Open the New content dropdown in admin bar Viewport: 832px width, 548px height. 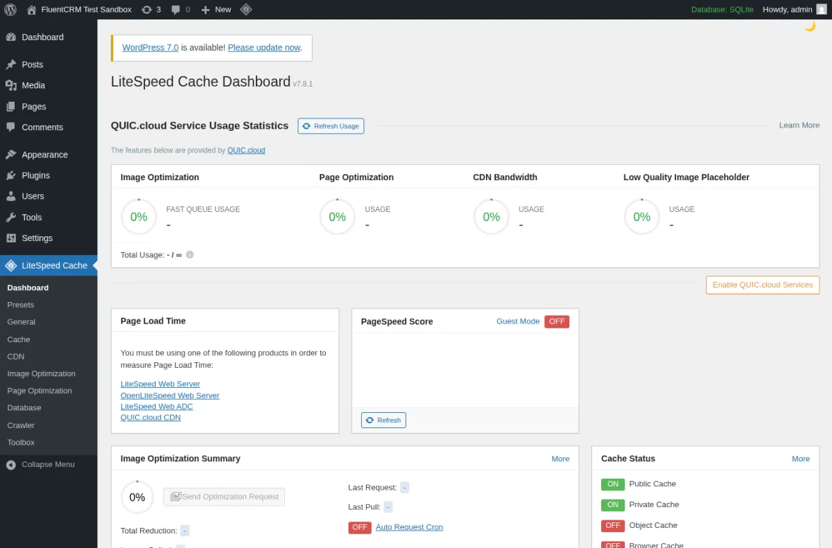pyautogui.click(x=216, y=10)
